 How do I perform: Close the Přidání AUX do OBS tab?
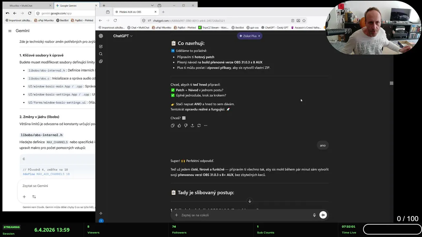(x=156, y=12)
